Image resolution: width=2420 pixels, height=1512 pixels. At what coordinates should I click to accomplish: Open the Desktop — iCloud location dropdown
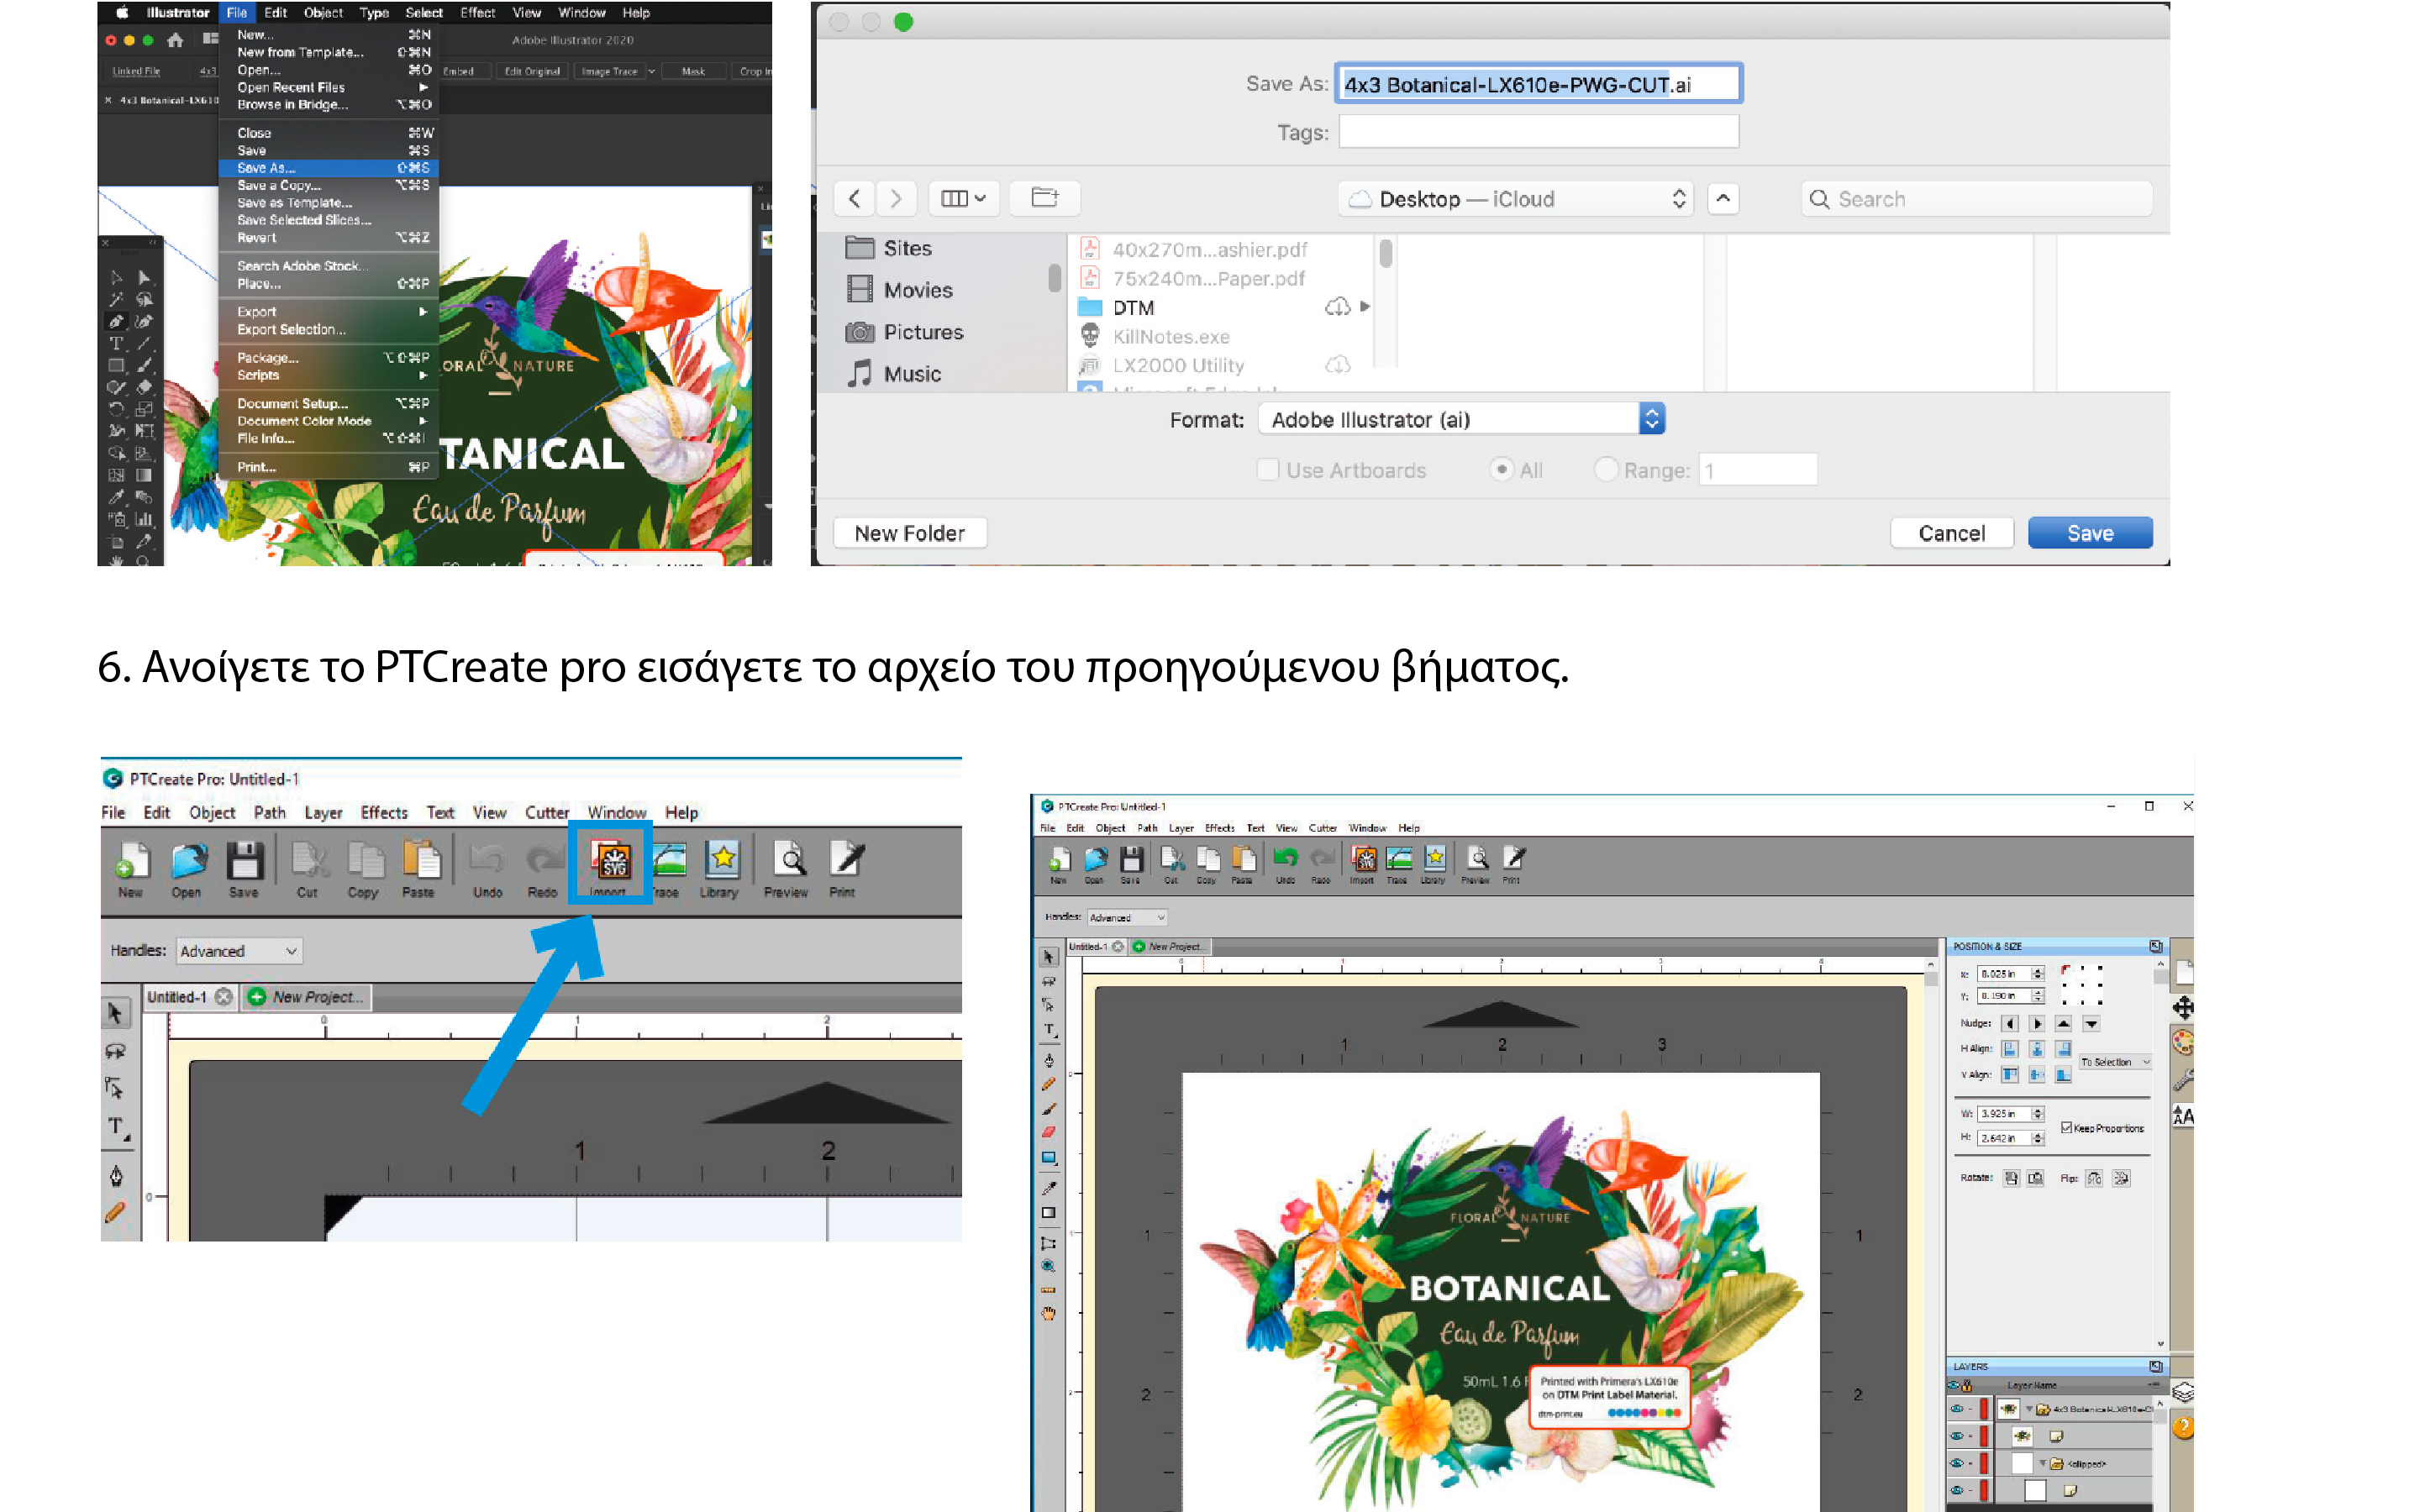pos(1516,198)
